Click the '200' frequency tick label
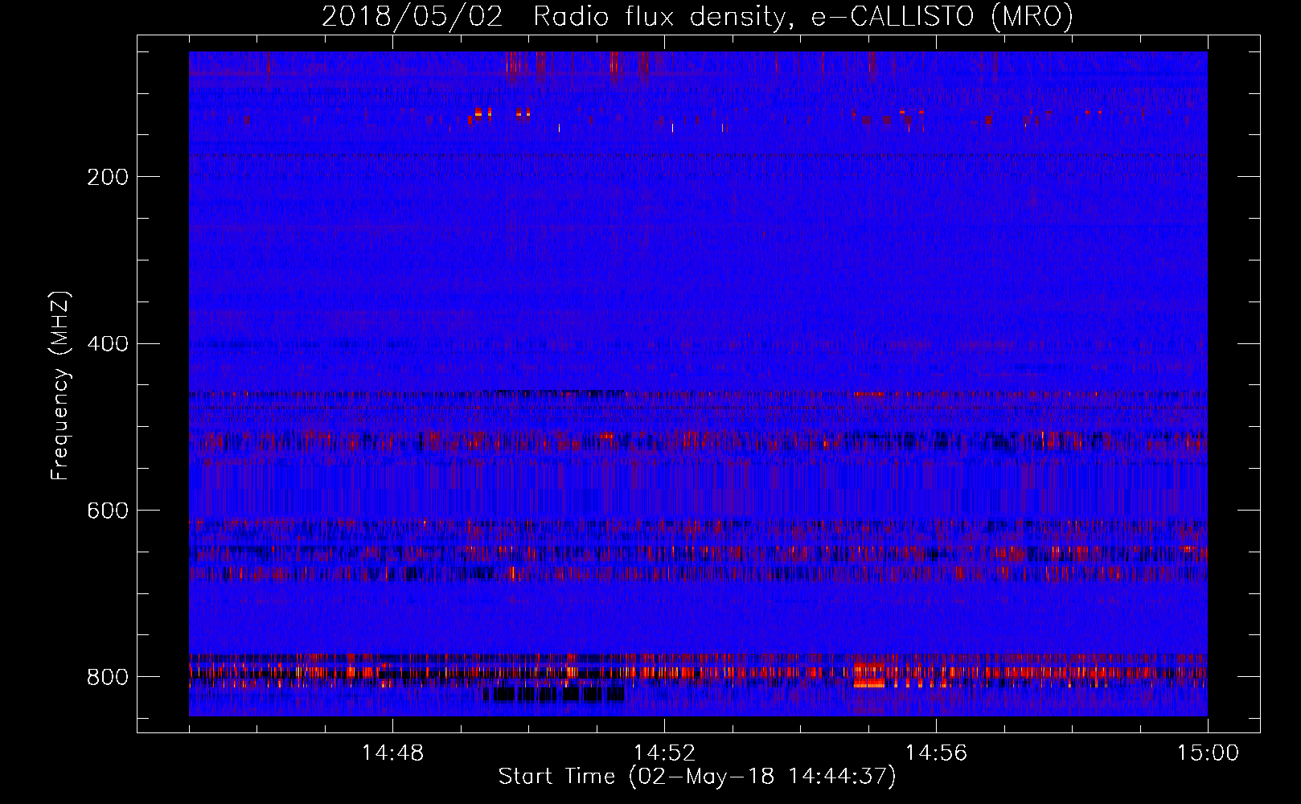Screen dimensions: 1301x804 108,177
